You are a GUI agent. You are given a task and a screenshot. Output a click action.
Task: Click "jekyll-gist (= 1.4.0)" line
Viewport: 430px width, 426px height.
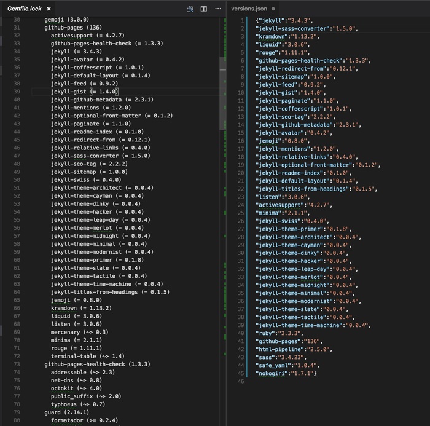point(85,92)
